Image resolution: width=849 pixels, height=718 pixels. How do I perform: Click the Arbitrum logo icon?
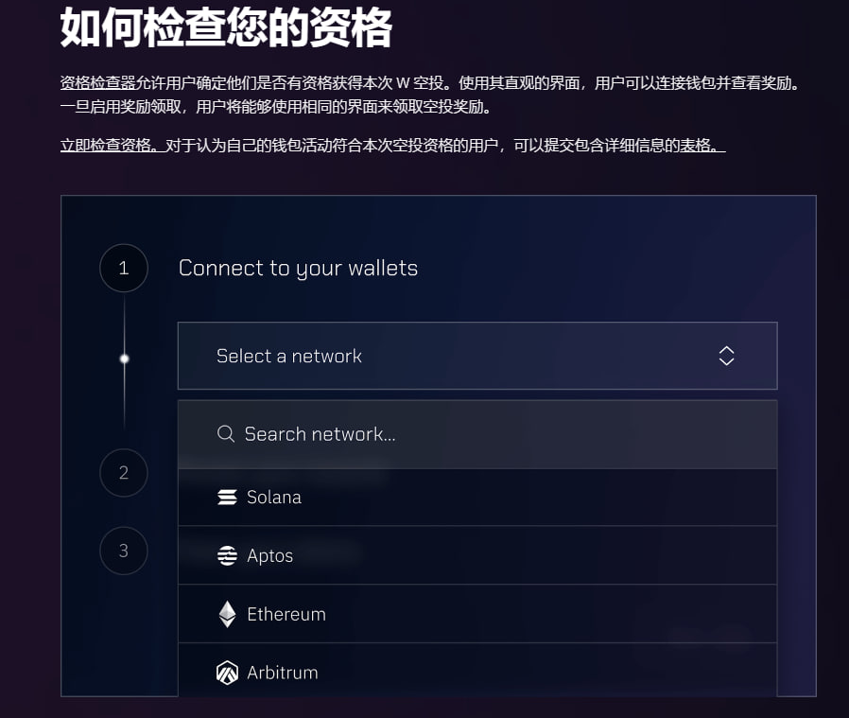(227, 673)
